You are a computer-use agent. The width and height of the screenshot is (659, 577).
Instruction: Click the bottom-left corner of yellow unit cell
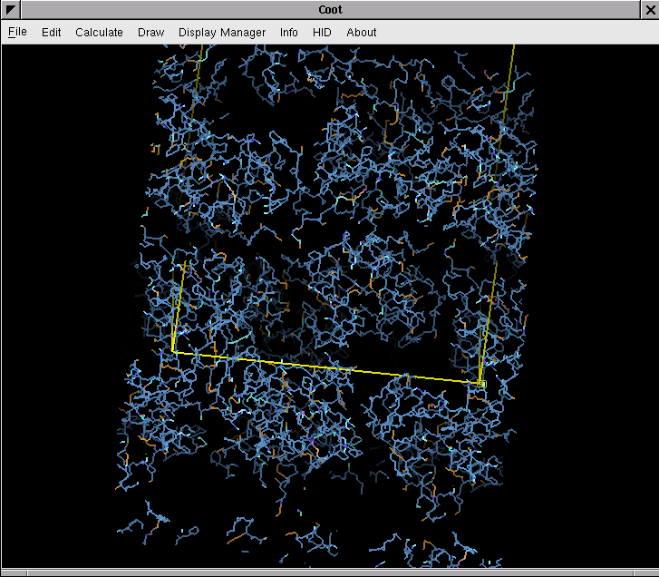coord(173,350)
